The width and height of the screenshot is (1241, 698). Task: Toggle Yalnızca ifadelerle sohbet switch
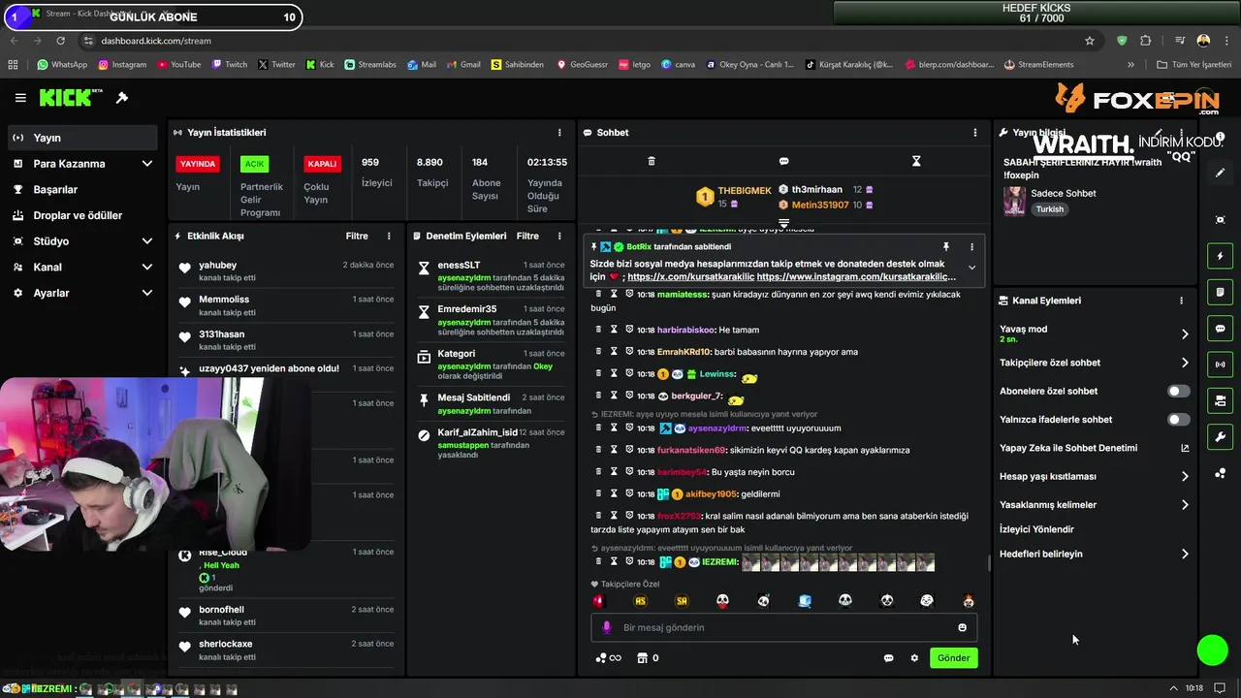(x=1178, y=420)
